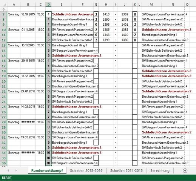This screenshot has width=196, height=181.
Task: Click Bahnbergschützen Hilling 1 in row 13
Action: 69,45
